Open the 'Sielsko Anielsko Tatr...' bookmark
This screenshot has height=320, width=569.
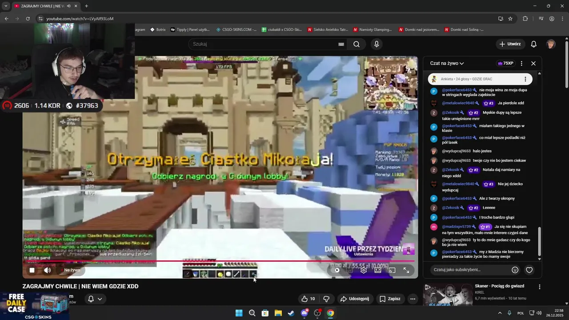(327, 30)
